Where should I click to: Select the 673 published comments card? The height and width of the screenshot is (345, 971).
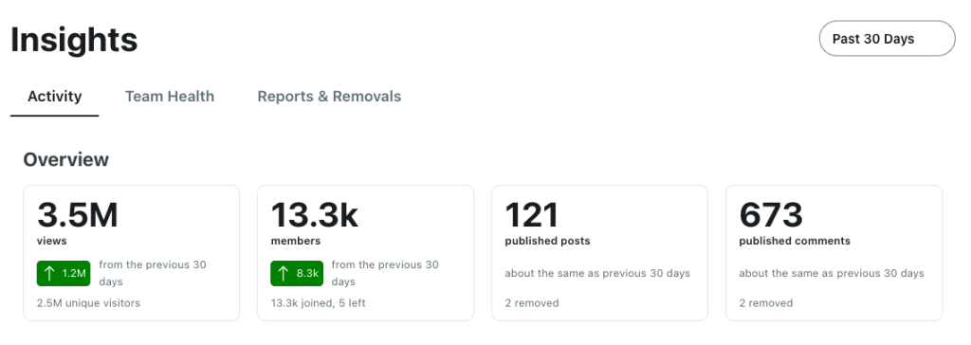point(834,253)
